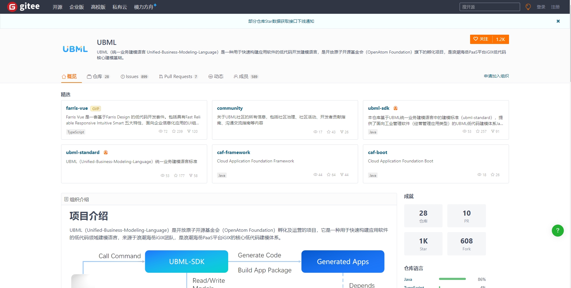
Task: Click the 关注 follow button
Action: click(x=481, y=39)
